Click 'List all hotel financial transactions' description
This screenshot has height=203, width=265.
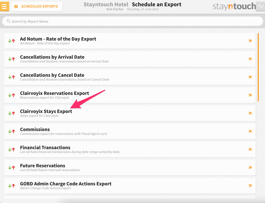click(x=70, y=152)
